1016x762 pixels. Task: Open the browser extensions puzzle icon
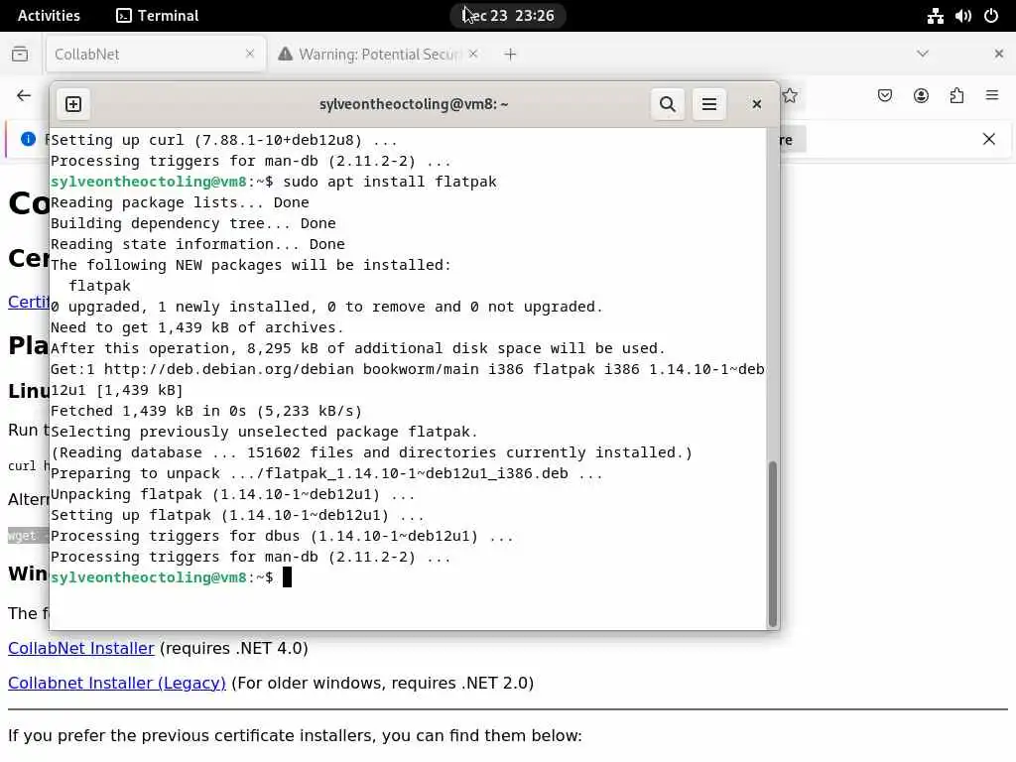(956, 96)
